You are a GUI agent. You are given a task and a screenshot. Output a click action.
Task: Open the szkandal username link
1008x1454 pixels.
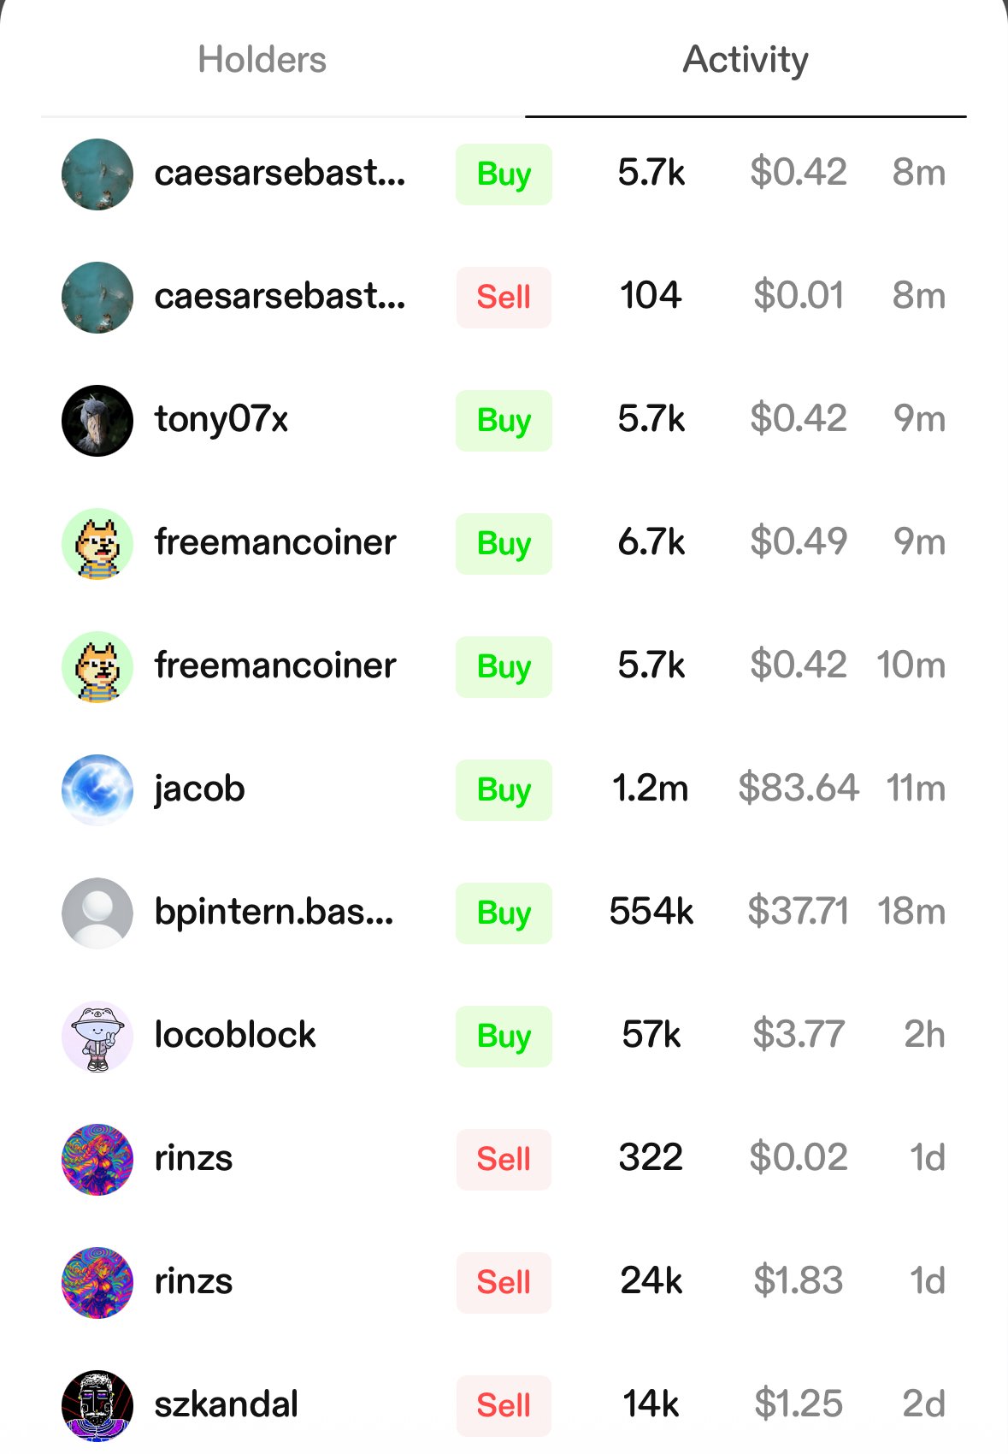click(226, 1404)
